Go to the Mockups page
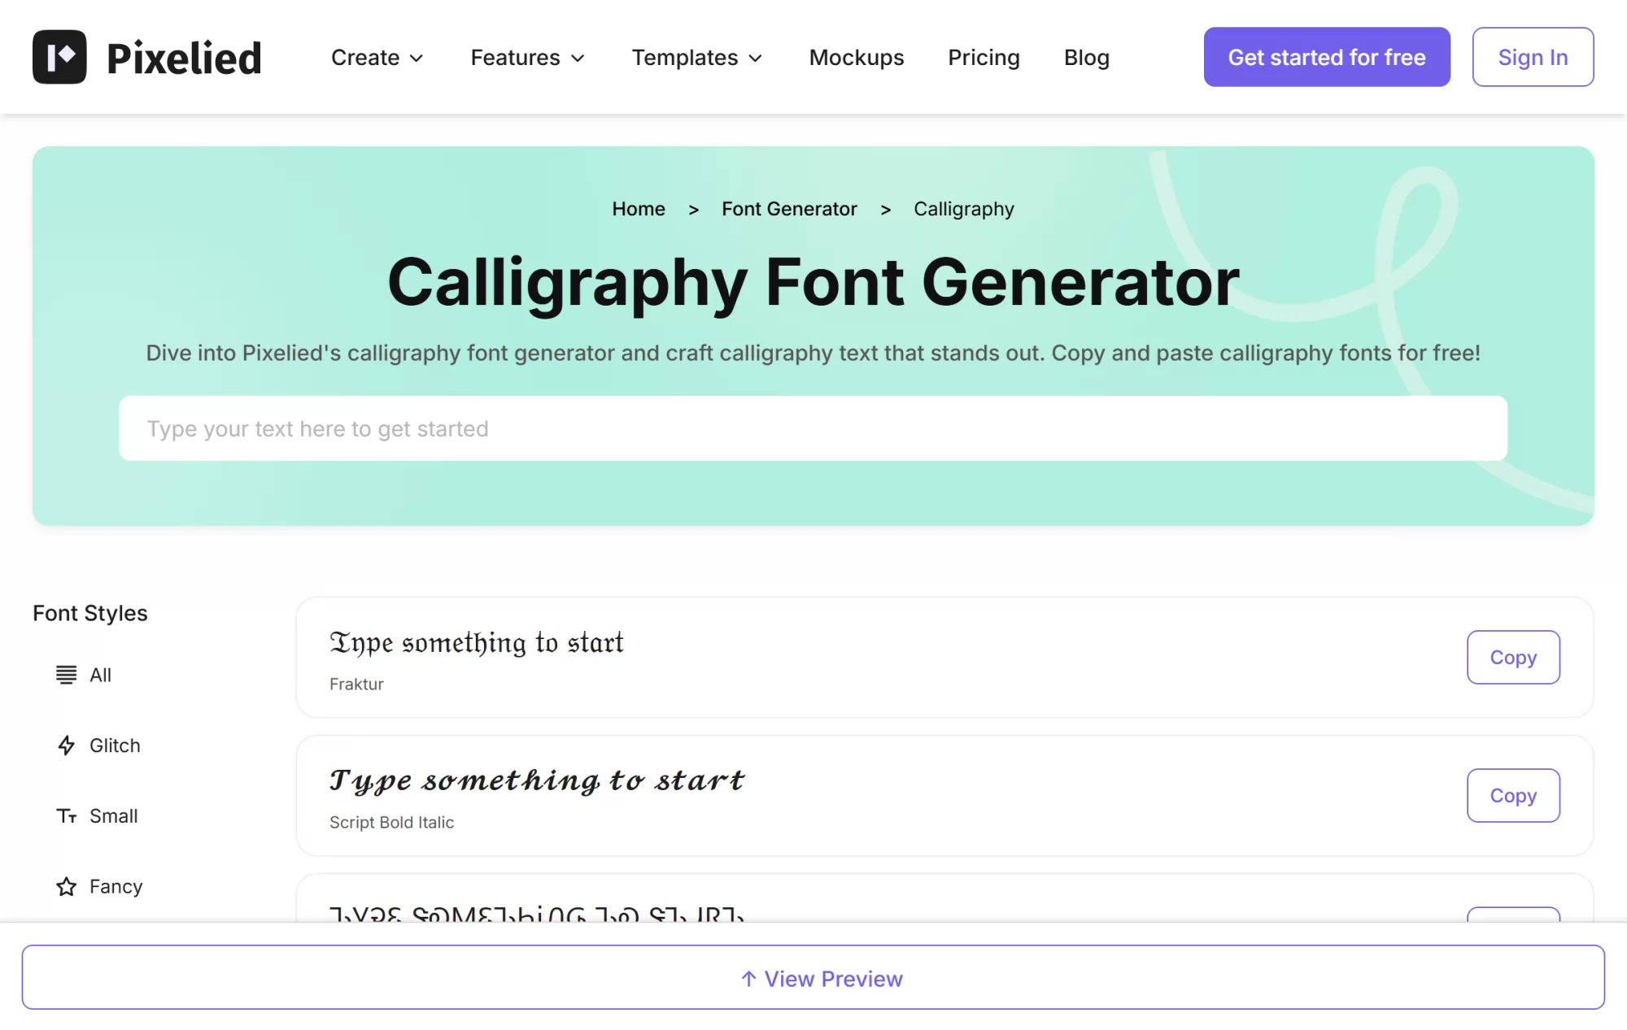This screenshot has height=1030, width=1627. 857,58
